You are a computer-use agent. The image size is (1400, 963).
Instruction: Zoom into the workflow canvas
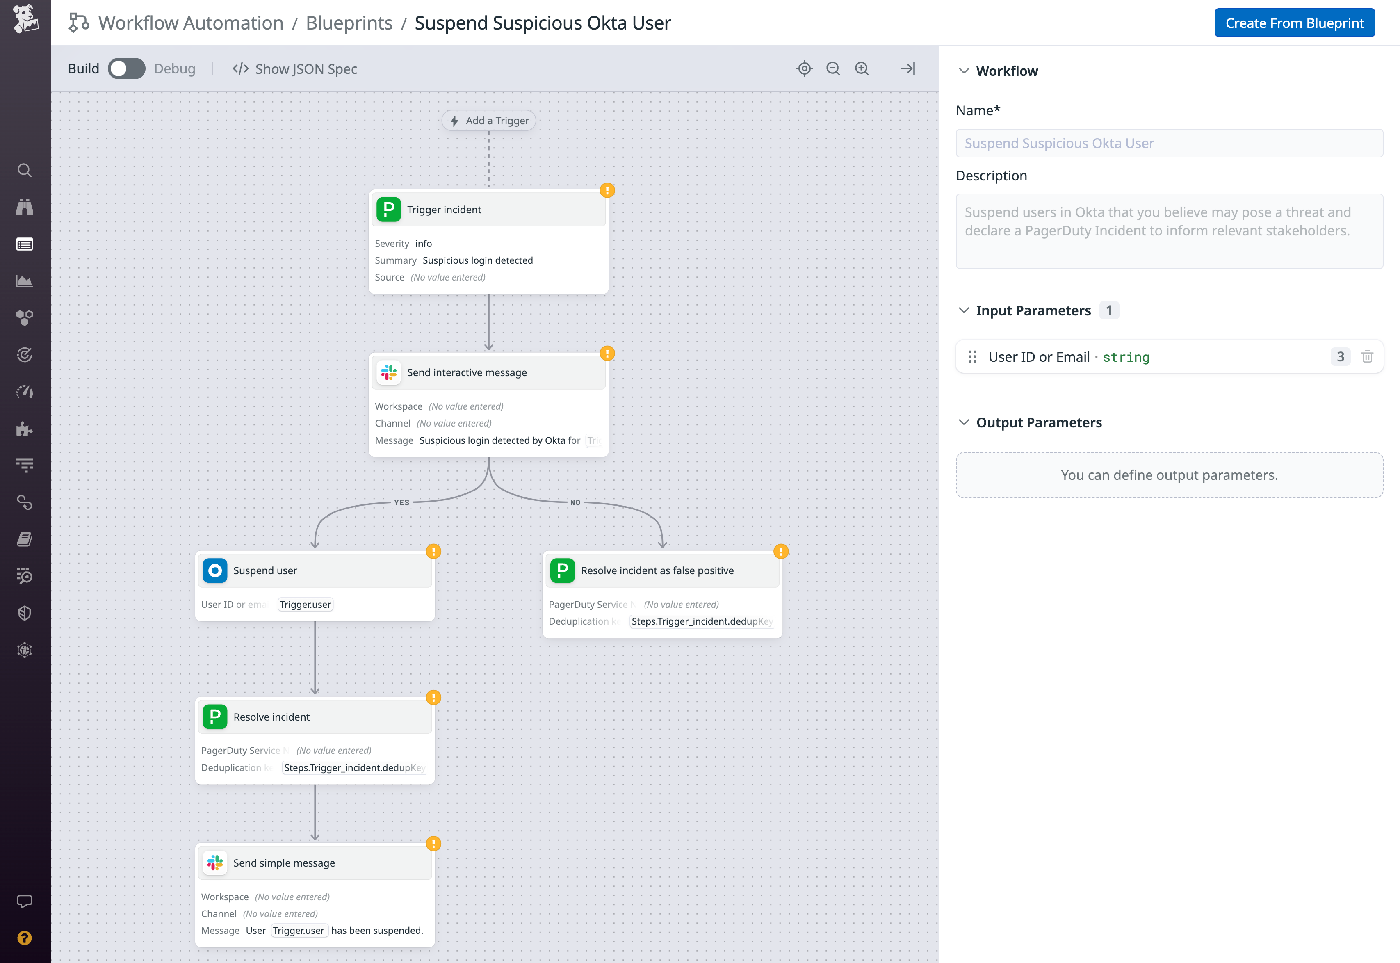pyautogui.click(x=861, y=68)
